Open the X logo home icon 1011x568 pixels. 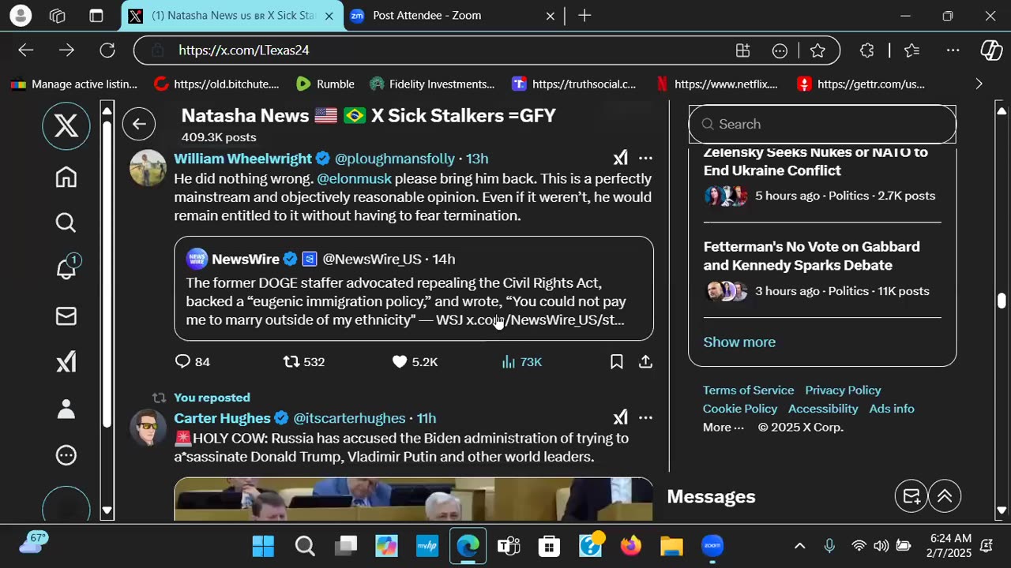(x=66, y=125)
